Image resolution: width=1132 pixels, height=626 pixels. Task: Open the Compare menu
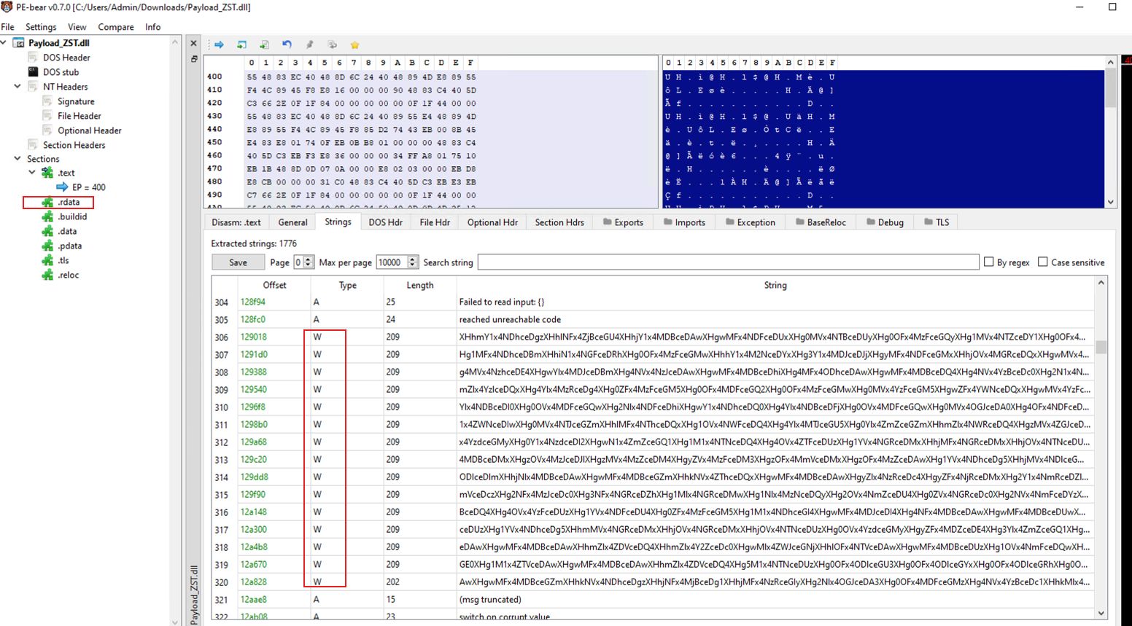click(x=115, y=27)
